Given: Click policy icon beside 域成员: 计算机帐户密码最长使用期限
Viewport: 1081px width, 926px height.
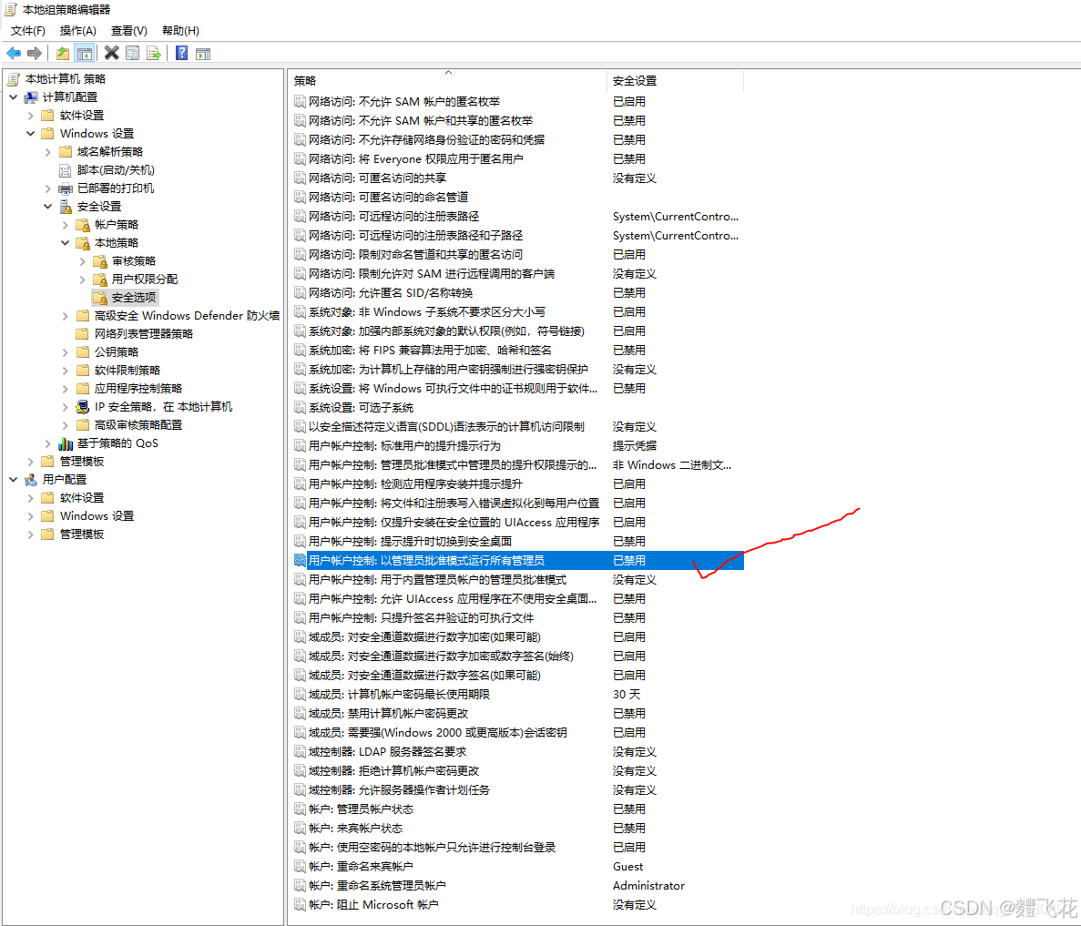Looking at the screenshot, I should point(300,695).
